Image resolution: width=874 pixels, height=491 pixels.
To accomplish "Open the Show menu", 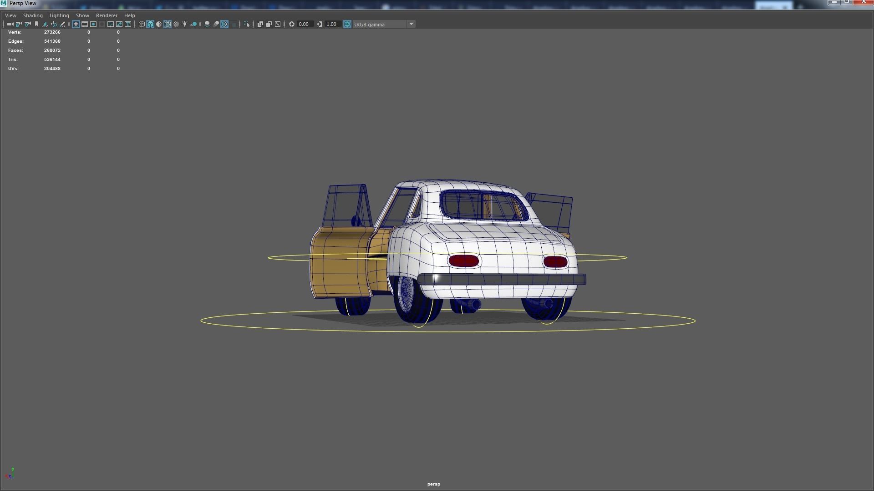I will tap(82, 15).
